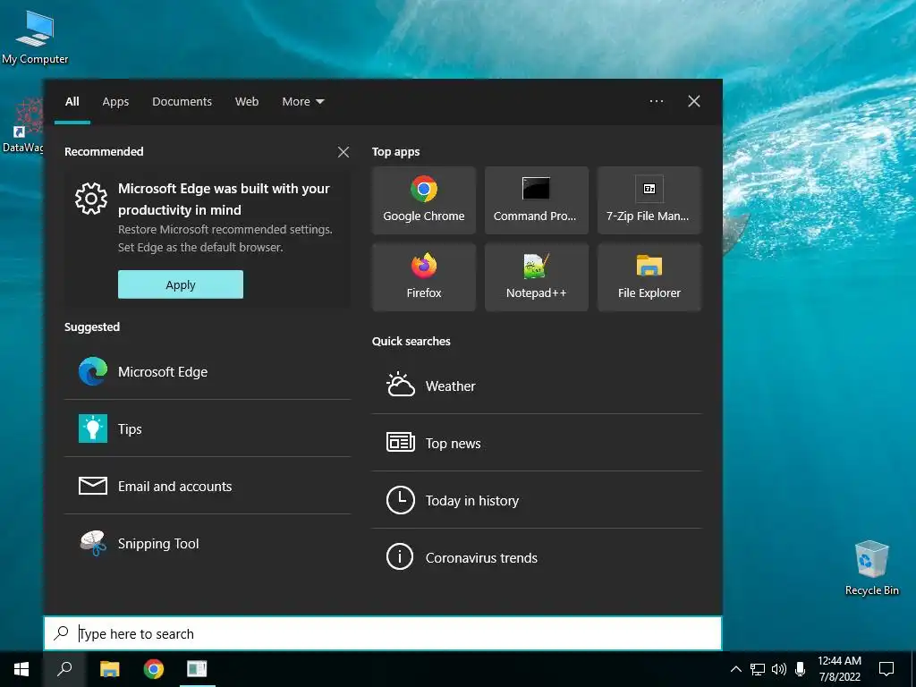The image size is (916, 687).
Task: Run the Top news quick search
Action: (x=537, y=443)
